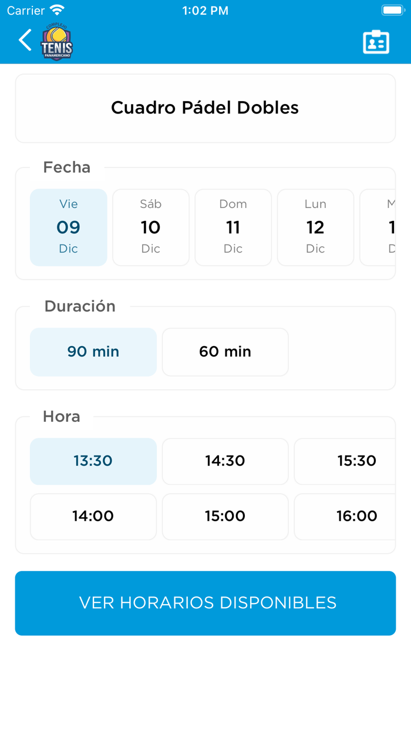Tap the back arrow in the header
This screenshot has width=411, height=731.
coord(25,40)
